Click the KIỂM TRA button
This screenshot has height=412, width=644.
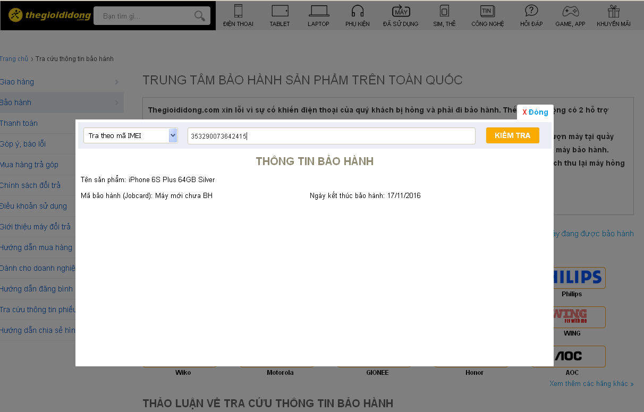(512, 135)
